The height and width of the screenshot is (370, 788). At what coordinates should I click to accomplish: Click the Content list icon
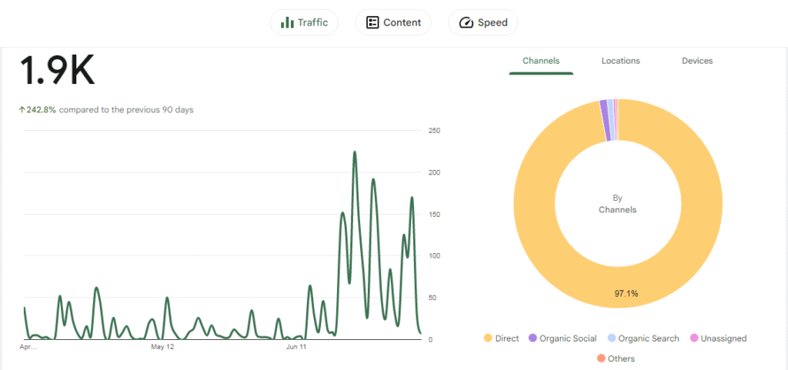pyautogui.click(x=372, y=22)
